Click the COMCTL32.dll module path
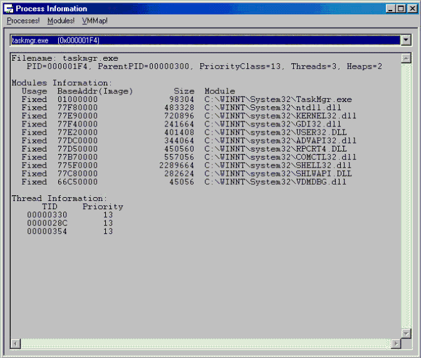 tap(280, 157)
